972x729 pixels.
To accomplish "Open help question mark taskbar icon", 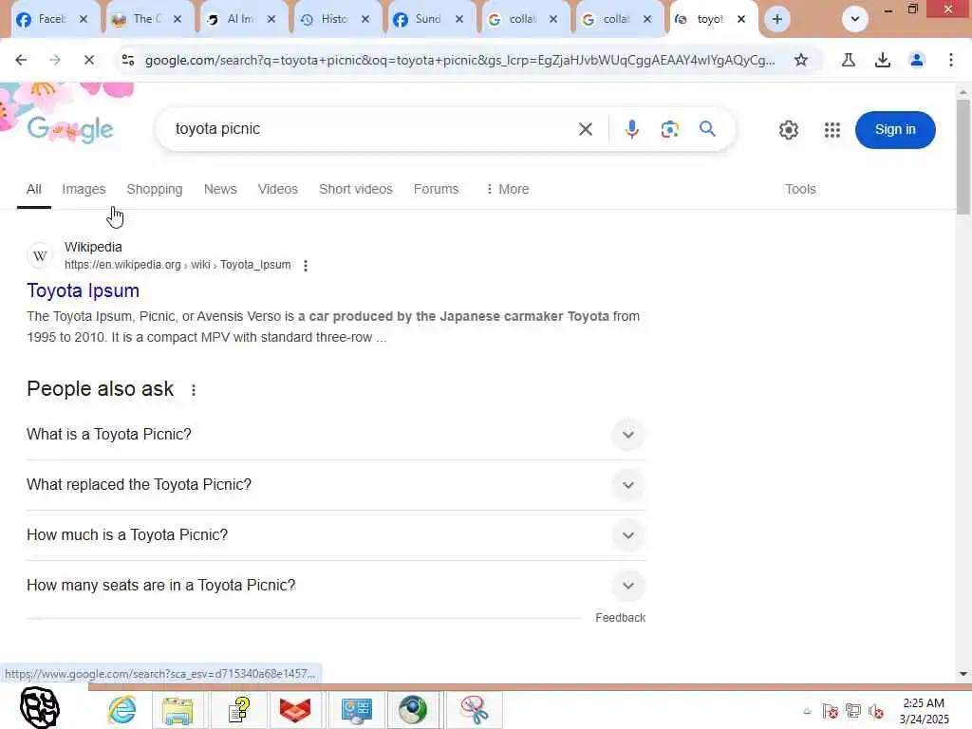I will pyautogui.click(x=239, y=710).
